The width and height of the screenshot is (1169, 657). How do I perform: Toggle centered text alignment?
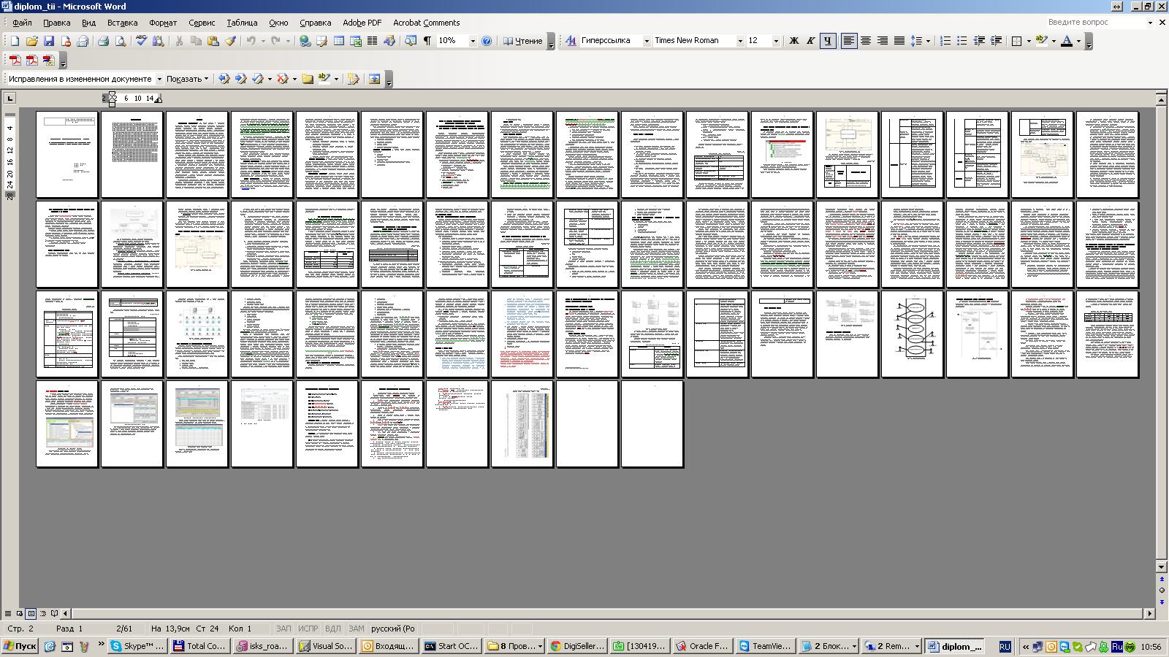pos(866,41)
